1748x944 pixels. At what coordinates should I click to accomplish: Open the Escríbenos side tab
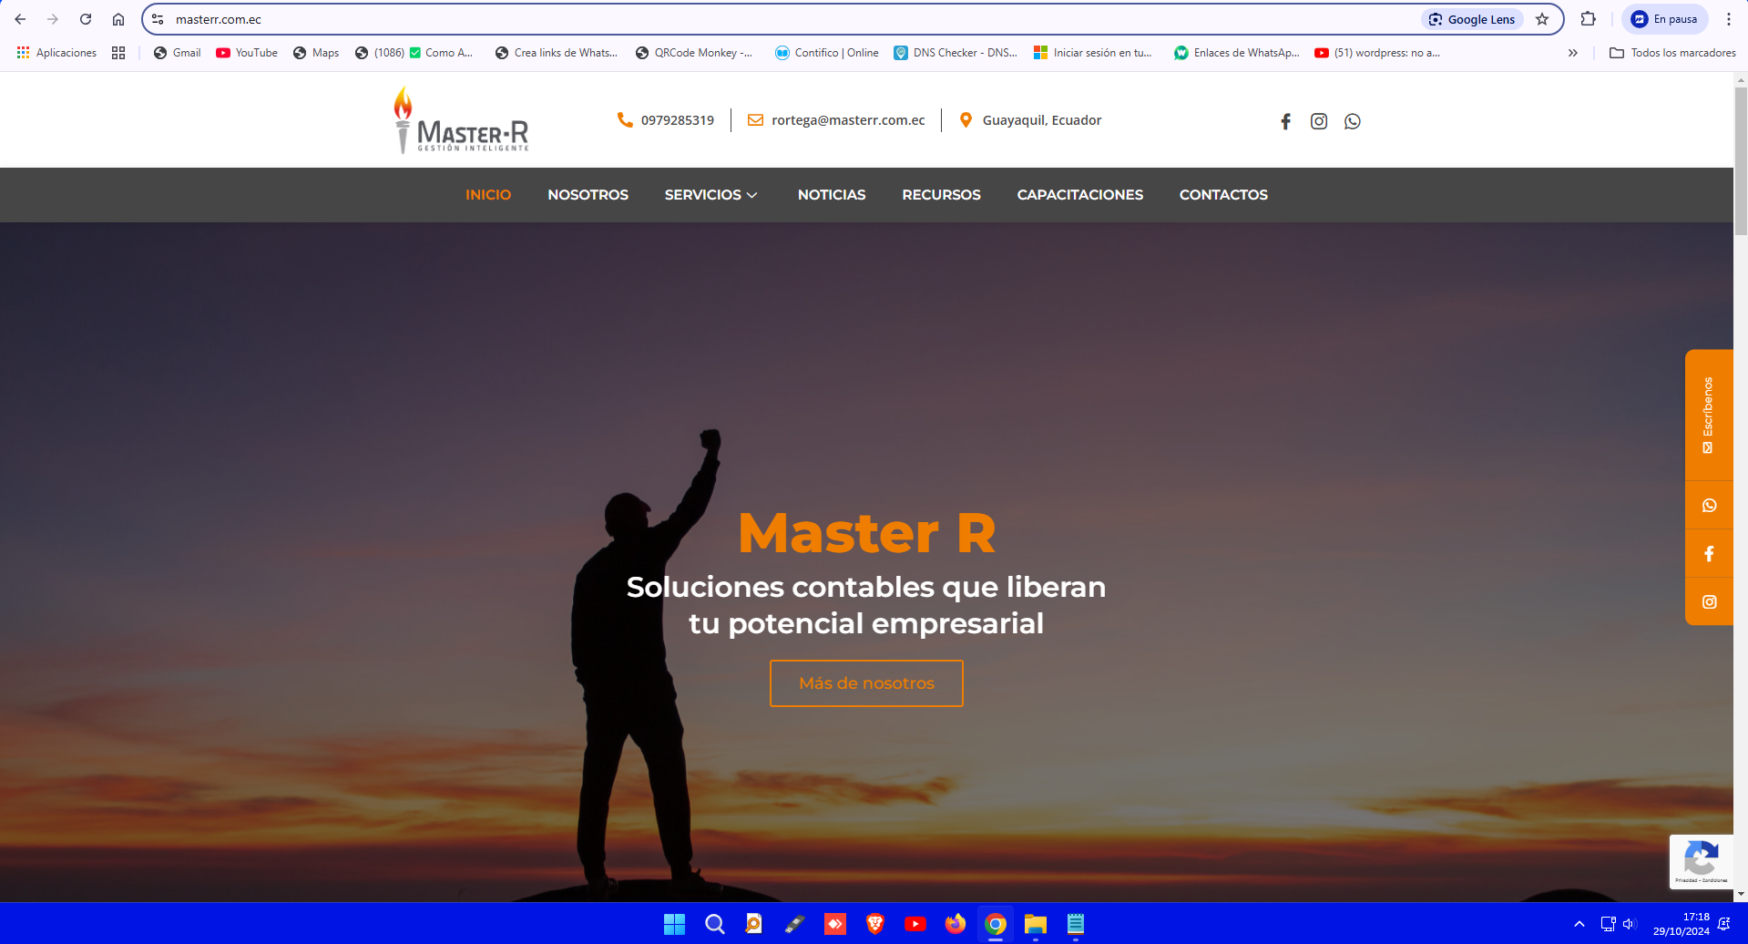tap(1709, 415)
